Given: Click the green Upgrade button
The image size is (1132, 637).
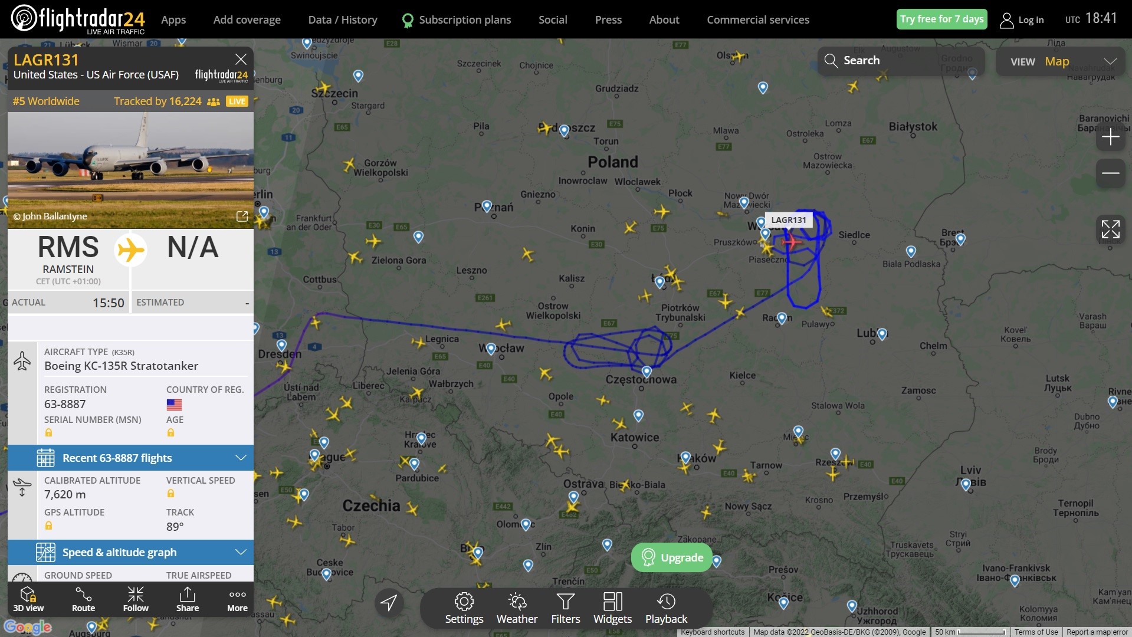Looking at the screenshot, I should click(x=672, y=557).
